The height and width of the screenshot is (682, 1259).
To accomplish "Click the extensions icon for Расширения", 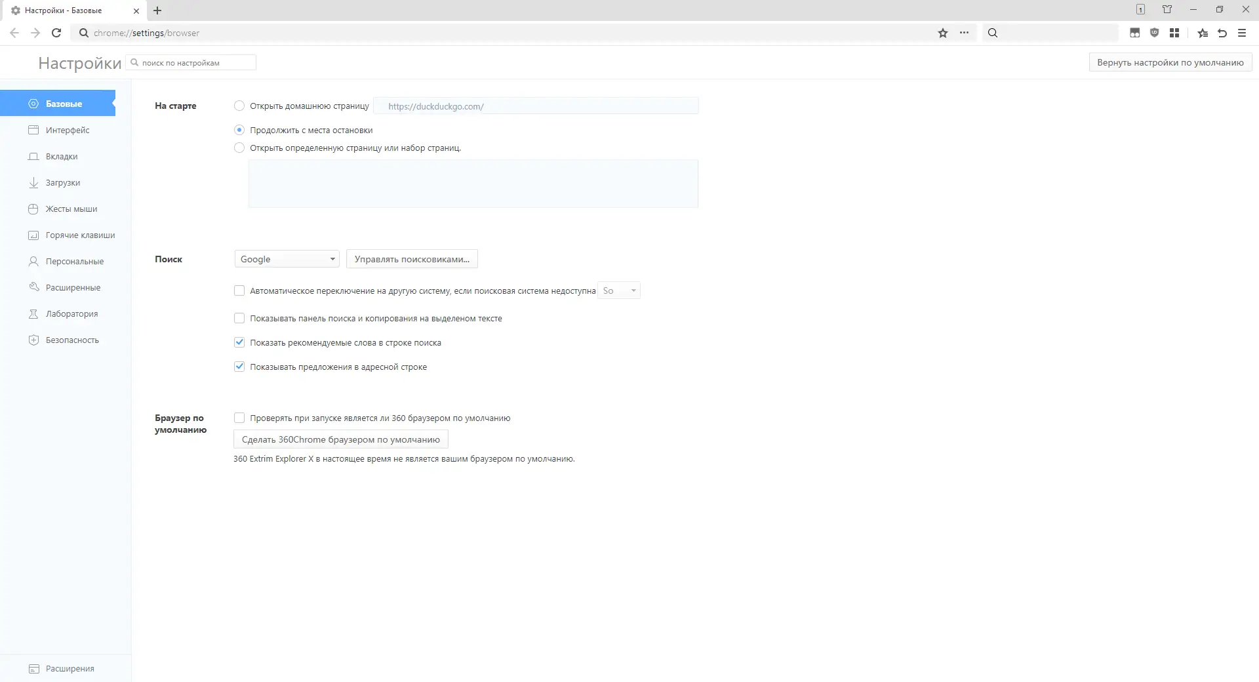I will 34,669.
